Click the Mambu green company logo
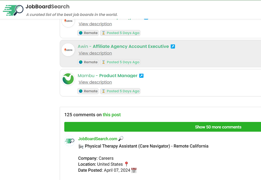Image resolution: width=261 pixels, height=180 pixels. tap(68, 79)
